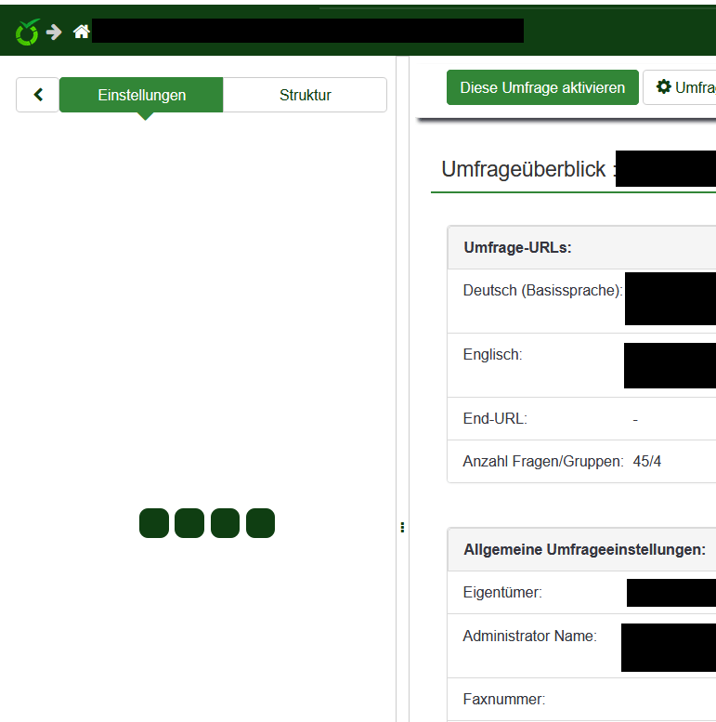Click the Umfrage-URLs panel header
The height and width of the screenshot is (722, 716).
tap(517, 247)
